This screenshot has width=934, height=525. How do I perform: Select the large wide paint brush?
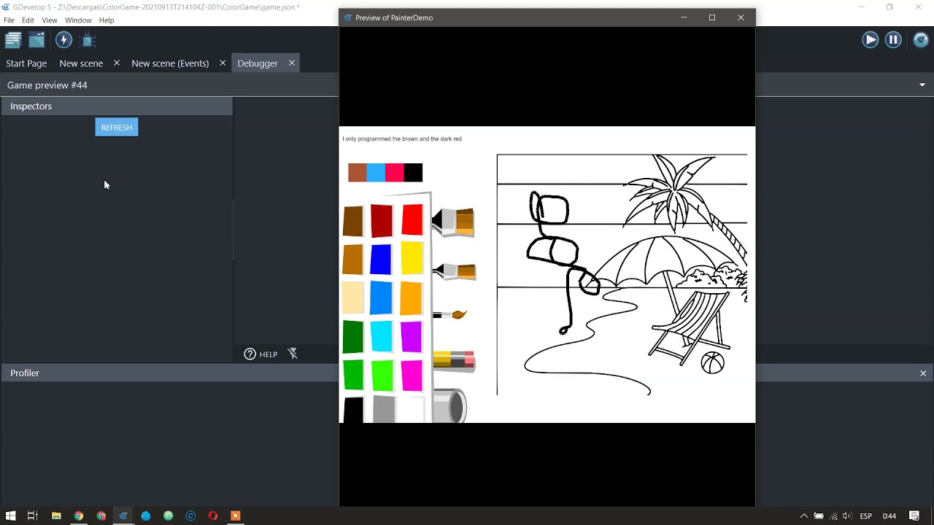point(453,222)
